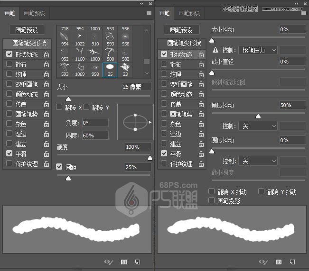Enable 画笔投影 checkbox
Screen dimensions: 309x271
point(211,200)
